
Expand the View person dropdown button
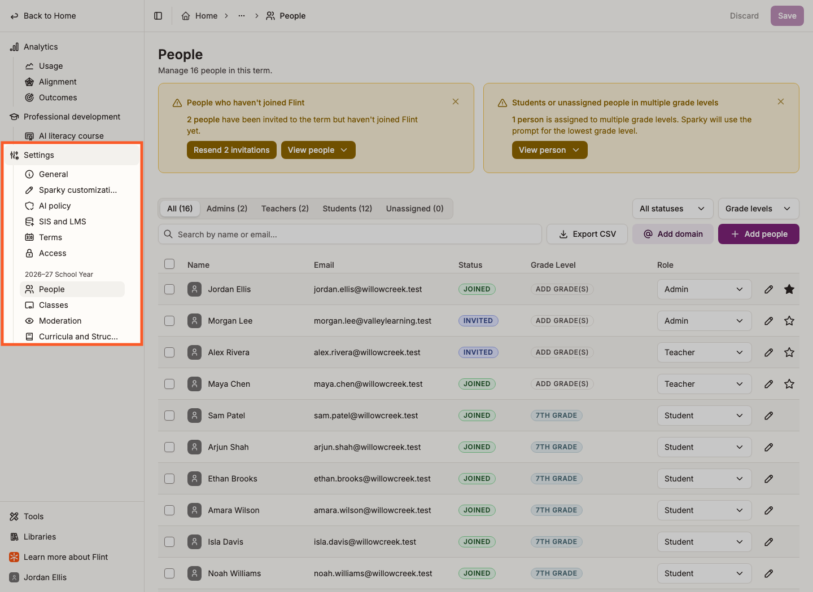tap(549, 150)
